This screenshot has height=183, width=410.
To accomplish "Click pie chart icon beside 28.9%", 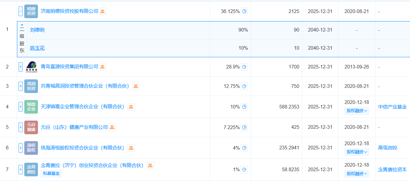I will (244, 67).
